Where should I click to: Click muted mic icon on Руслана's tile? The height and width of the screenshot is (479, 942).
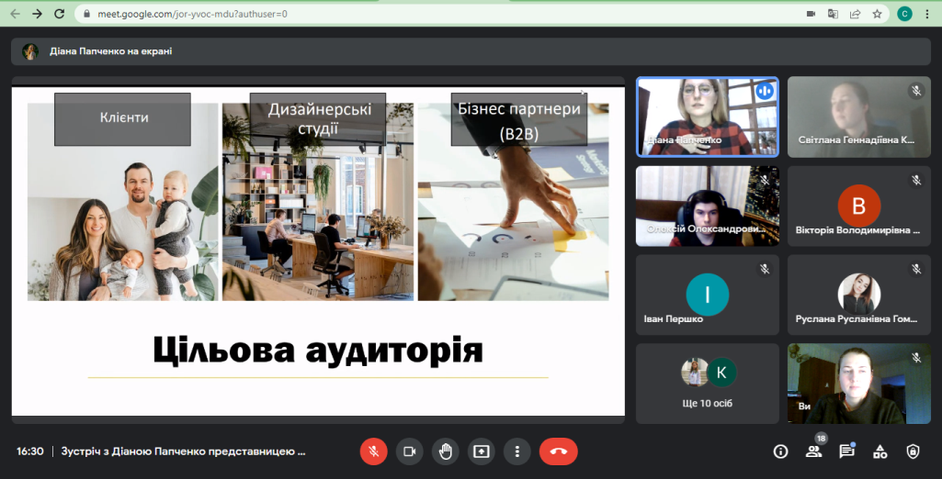click(x=916, y=269)
